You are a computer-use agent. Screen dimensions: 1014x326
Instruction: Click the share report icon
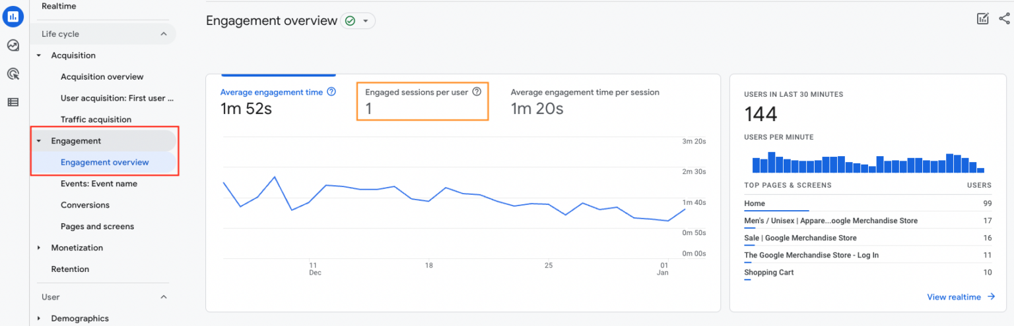coord(1004,19)
